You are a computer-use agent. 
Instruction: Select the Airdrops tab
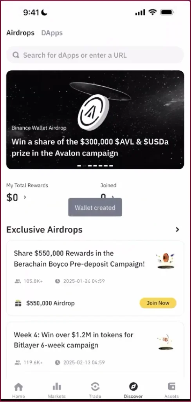(x=20, y=33)
